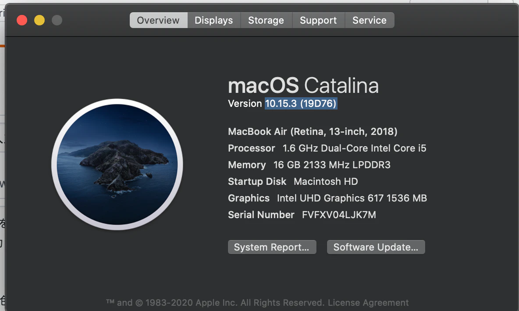Click the Memory label
Screen dimensions: 519x311
point(247,165)
